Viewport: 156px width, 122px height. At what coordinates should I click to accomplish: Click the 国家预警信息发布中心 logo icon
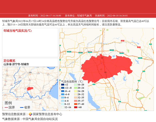pyautogui.click(x=30, y=114)
